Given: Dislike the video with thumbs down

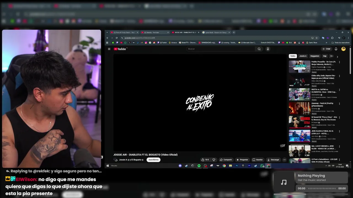Looking at the screenshot, I should click(214, 160).
